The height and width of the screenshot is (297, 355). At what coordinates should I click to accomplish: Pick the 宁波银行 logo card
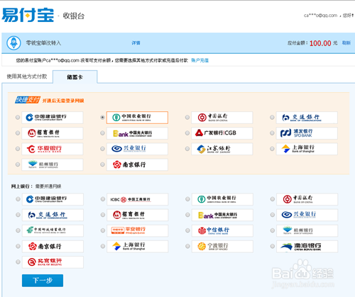[x=222, y=247]
